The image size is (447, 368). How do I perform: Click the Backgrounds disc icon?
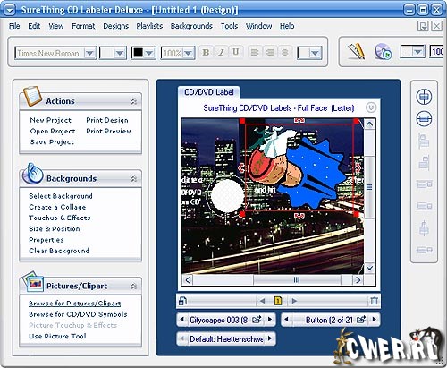(32, 174)
